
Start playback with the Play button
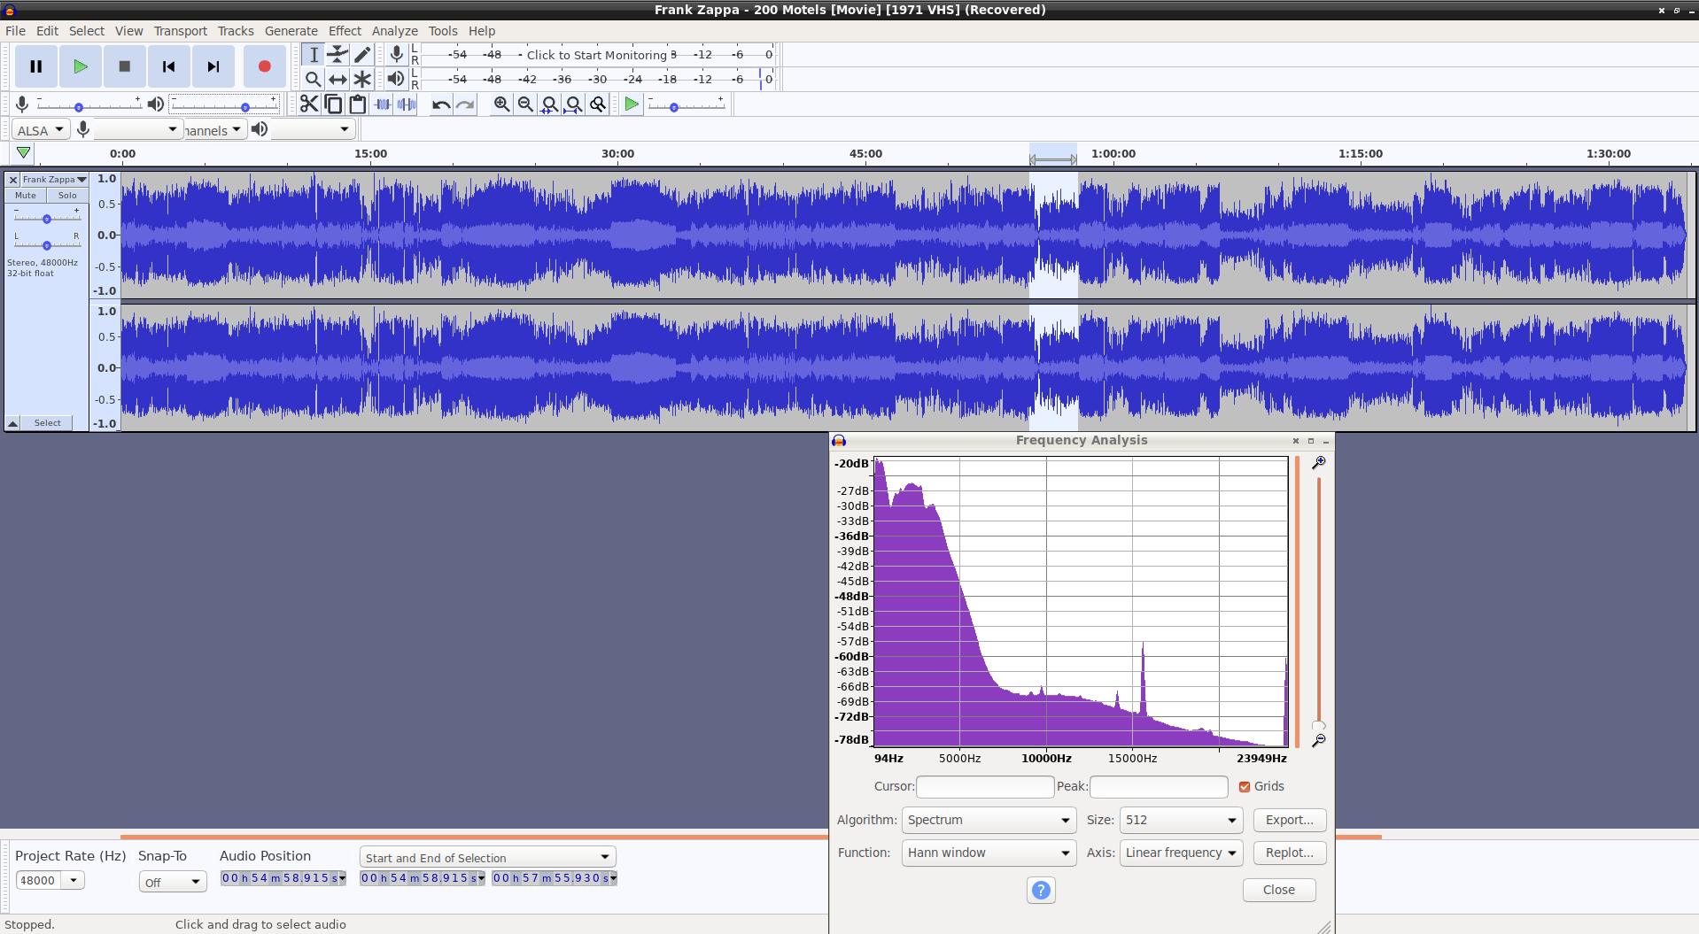click(81, 66)
